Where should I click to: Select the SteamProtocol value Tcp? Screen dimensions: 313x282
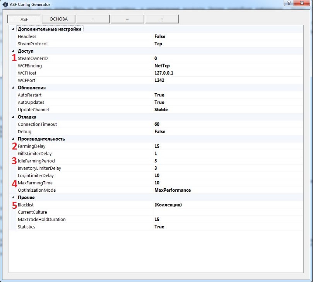click(158, 44)
